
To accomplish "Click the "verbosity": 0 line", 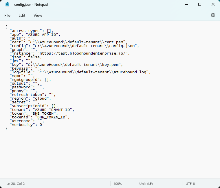I will coord(26,125).
